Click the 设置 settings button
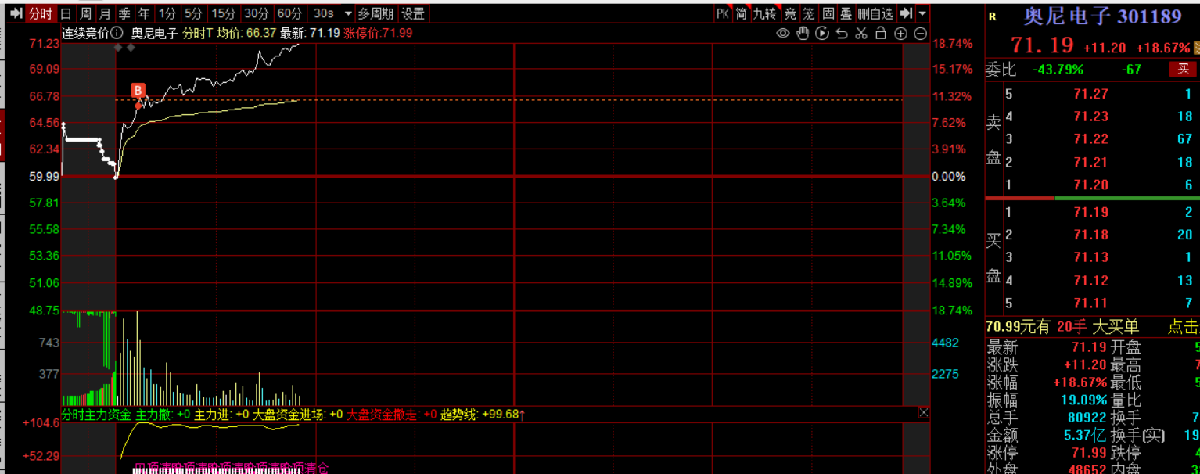Image resolution: width=1200 pixels, height=474 pixels. pos(413,13)
